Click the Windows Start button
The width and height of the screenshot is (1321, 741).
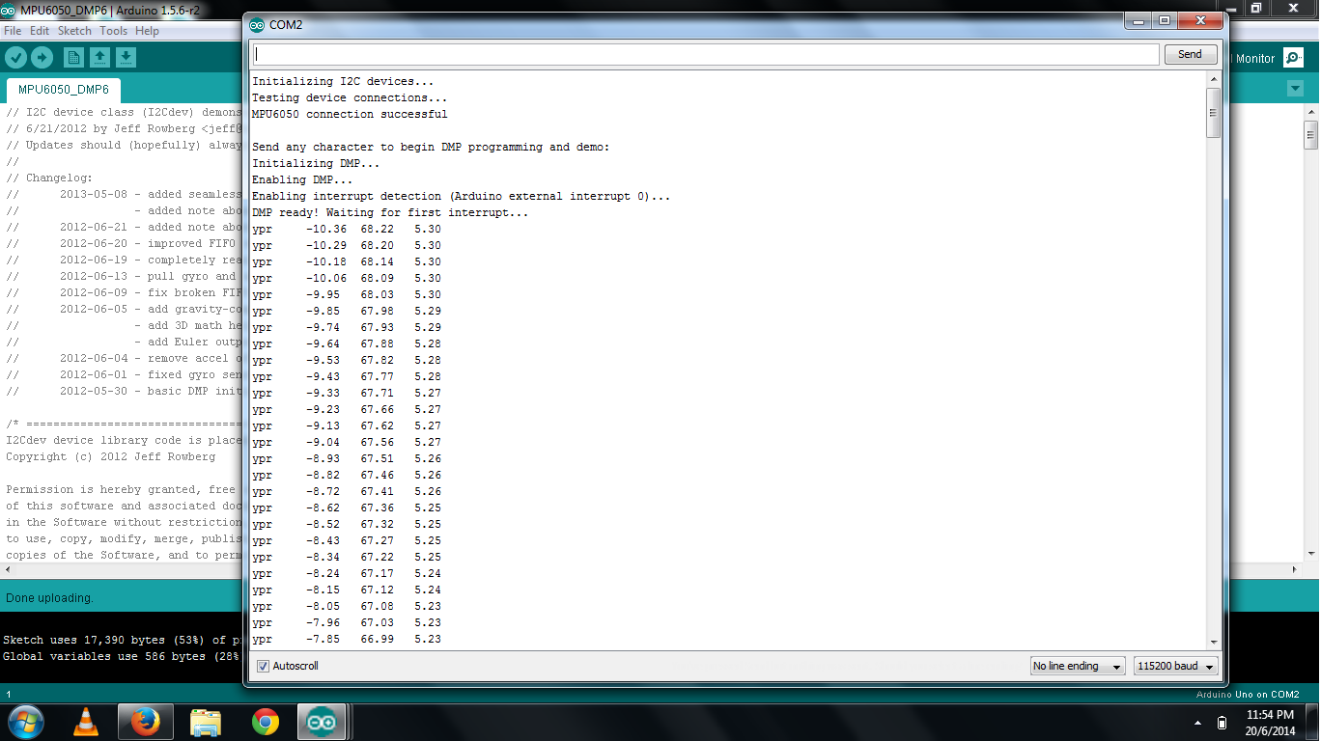26,722
